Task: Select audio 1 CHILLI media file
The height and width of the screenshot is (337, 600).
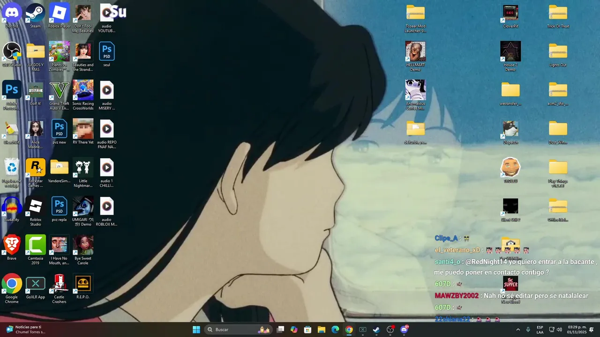Action: pos(107,173)
